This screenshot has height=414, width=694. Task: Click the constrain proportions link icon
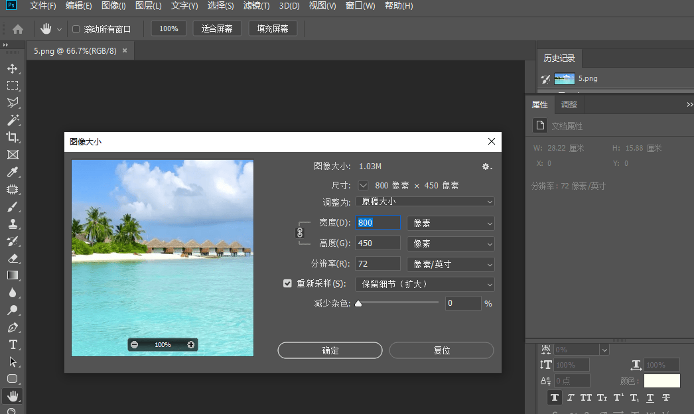(x=299, y=233)
